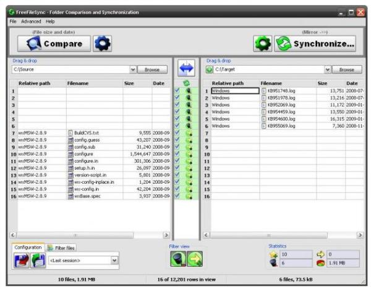Open comparison settings blue gear icon

click(102, 43)
